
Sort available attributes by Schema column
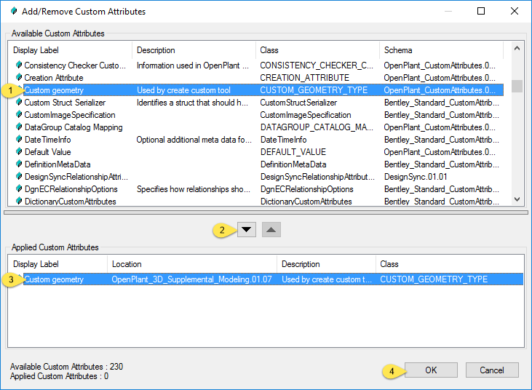coord(442,50)
